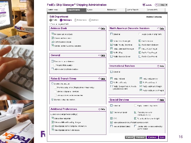Click the logout lock icon

[144, 5]
